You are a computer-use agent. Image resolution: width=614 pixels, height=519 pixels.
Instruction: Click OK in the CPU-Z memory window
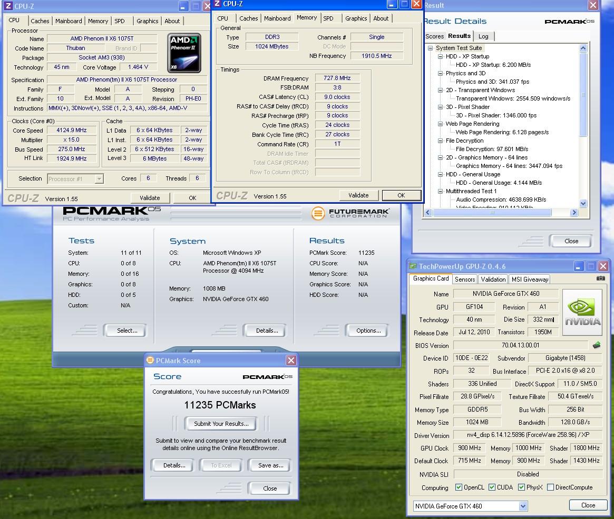click(x=401, y=195)
